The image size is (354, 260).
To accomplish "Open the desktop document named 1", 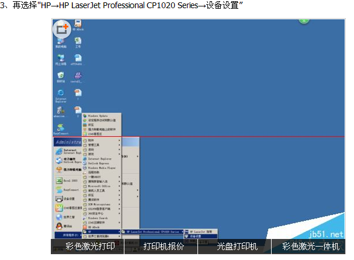I will coord(78,95).
